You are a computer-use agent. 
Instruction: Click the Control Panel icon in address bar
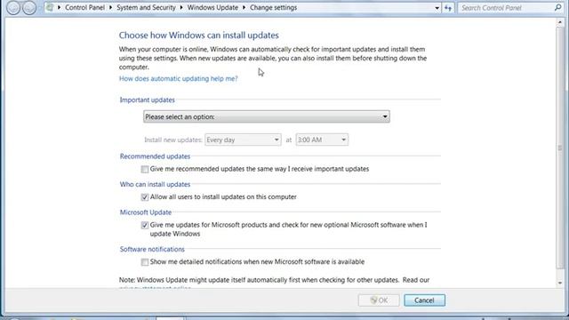coord(50,8)
